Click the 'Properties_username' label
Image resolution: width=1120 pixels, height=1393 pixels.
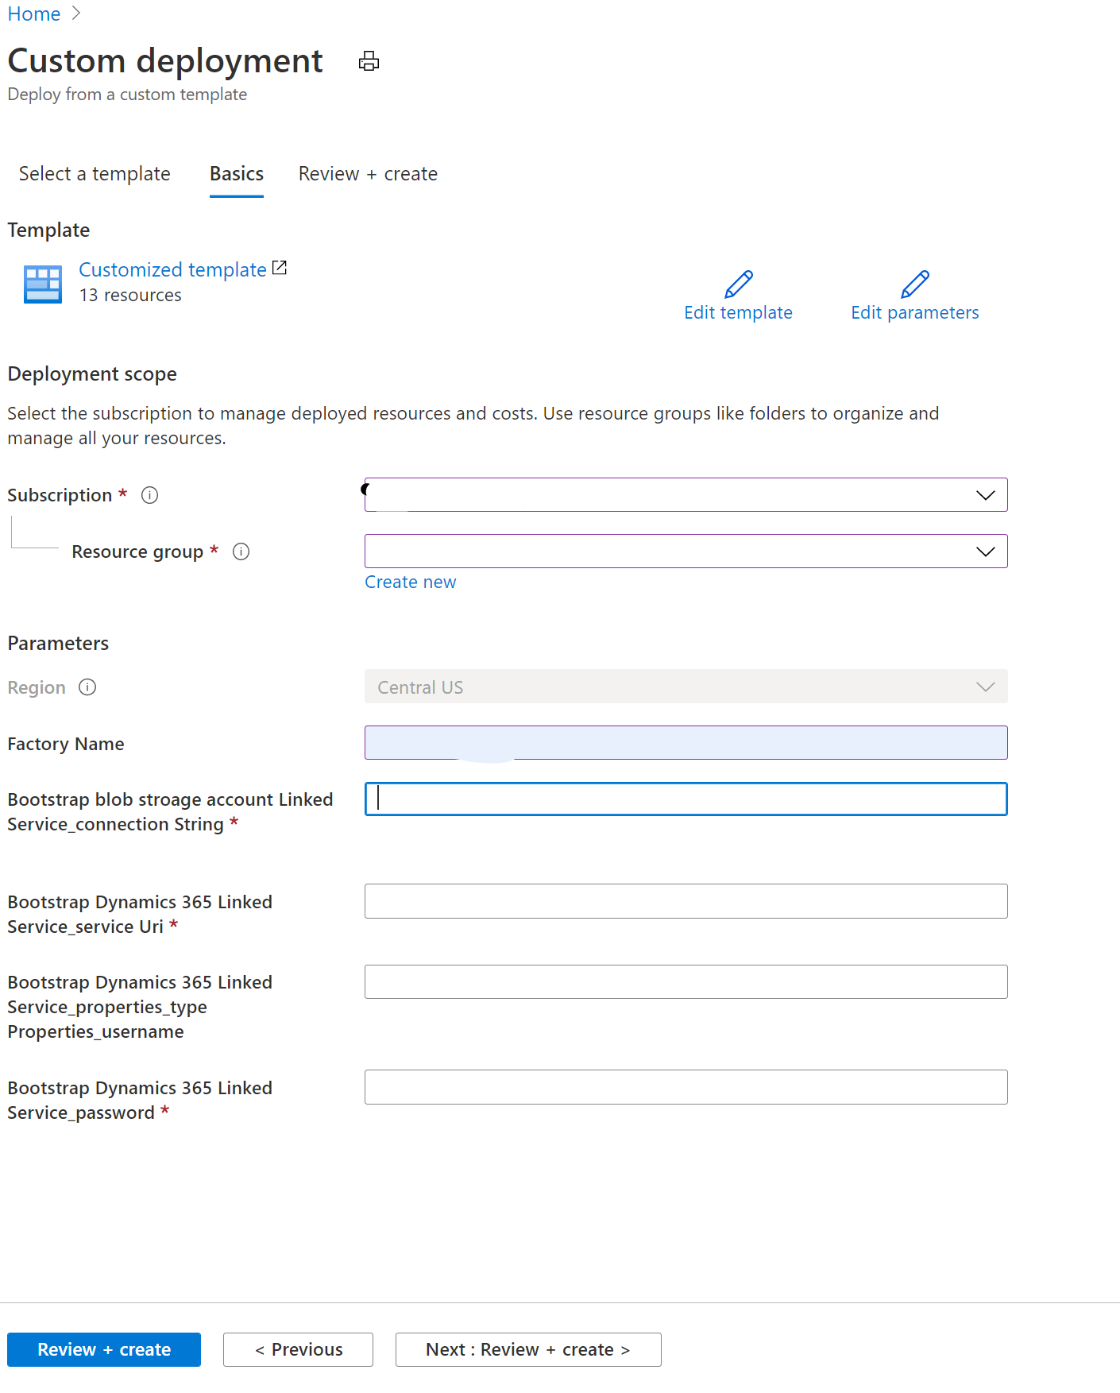coord(95,1032)
